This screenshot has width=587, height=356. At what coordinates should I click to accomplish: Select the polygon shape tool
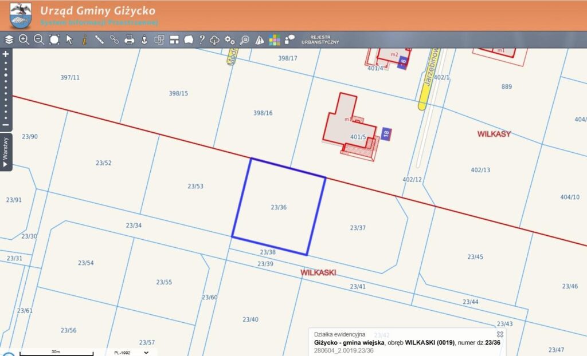pyautogui.click(x=189, y=39)
